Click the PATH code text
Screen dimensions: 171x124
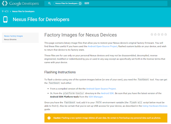tap(99, 102)
